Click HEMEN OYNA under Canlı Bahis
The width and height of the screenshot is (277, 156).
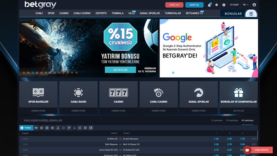(78, 111)
